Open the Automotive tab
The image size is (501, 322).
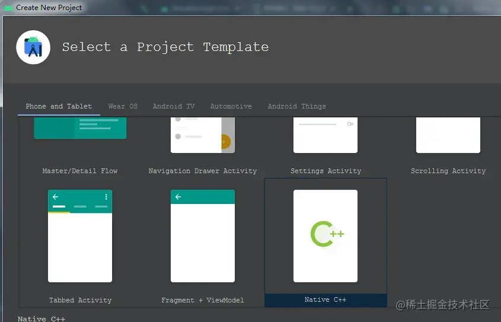point(231,106)
